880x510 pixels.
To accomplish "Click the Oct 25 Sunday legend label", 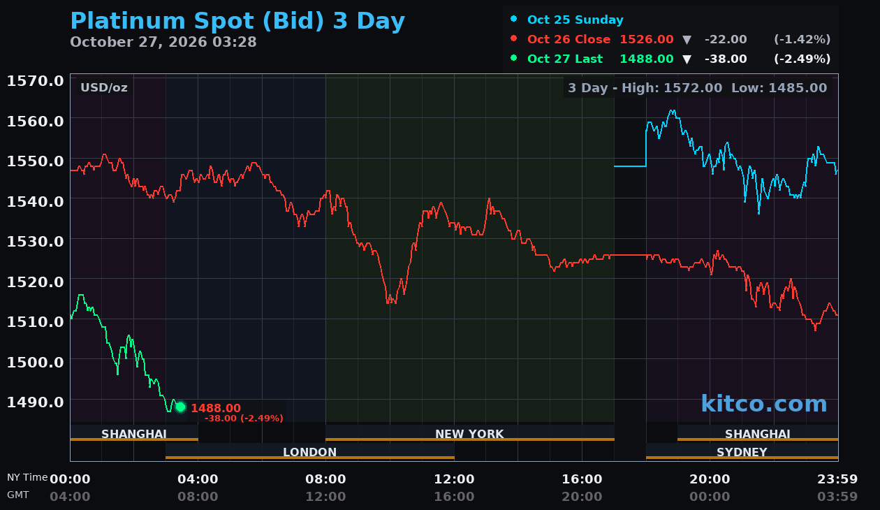I will point(575,20).
